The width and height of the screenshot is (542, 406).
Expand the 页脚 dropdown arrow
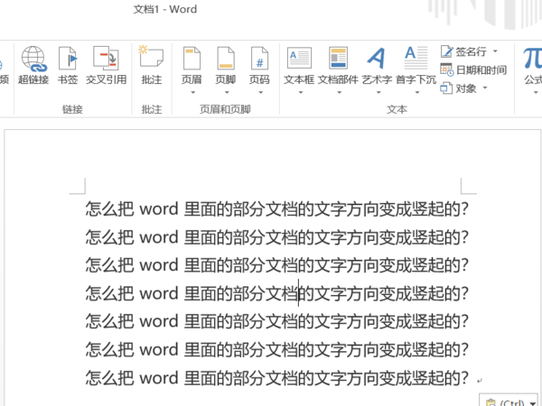click(227, 93)
